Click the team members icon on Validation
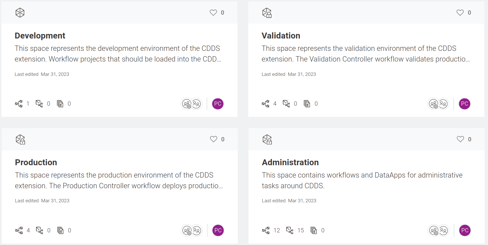Image resolution: width=488 pixels, height=245 pixels. [443, 104]
